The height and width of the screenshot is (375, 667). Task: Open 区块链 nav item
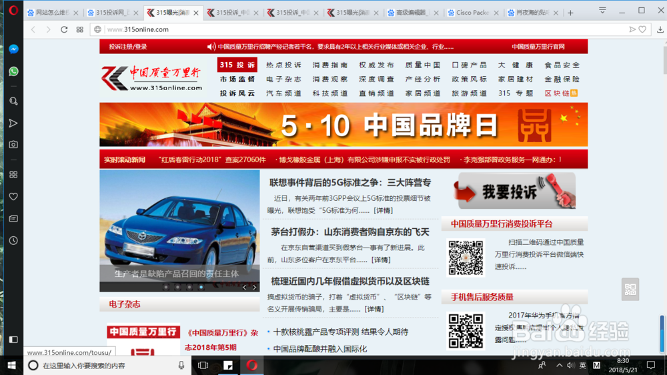coord(561,93)
